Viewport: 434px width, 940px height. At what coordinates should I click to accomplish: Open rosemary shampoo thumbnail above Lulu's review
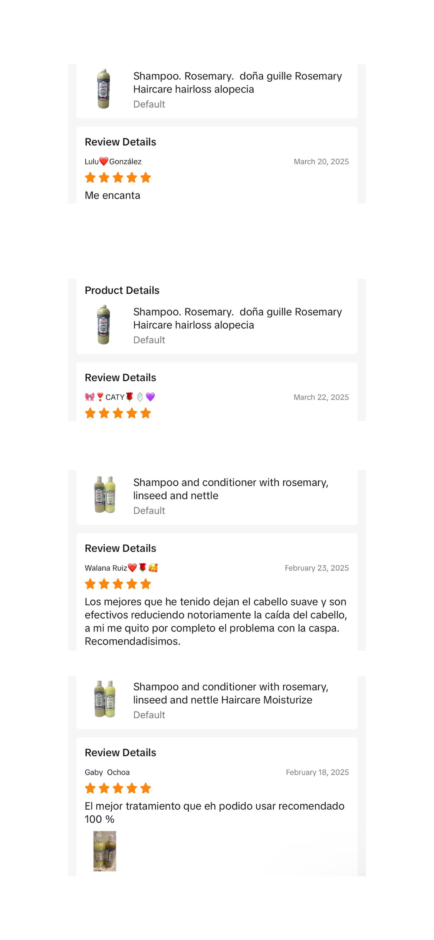103,89
